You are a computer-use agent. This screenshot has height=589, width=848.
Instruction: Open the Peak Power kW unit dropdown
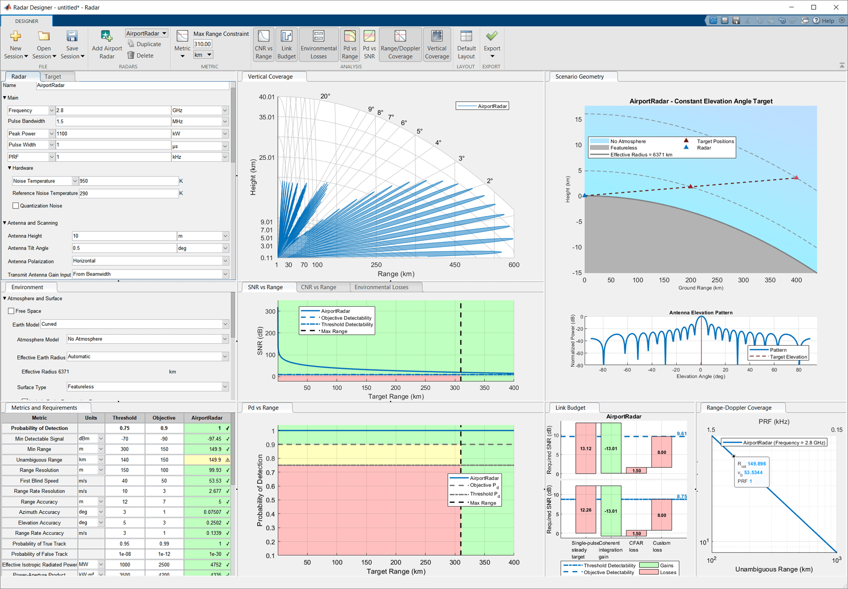pyautogui.click(x=200, y=133)
